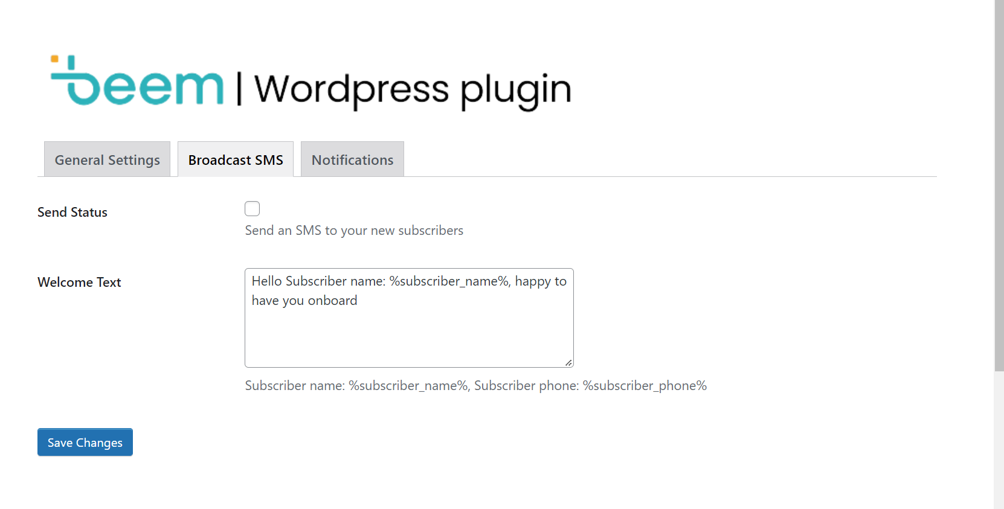Switch to the Broadcast SMS tab
1004x509 pixels.
236,159
